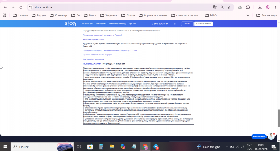280x151 pixels.
Task: Open site information icon in address bar
Action: pos(30,7)
